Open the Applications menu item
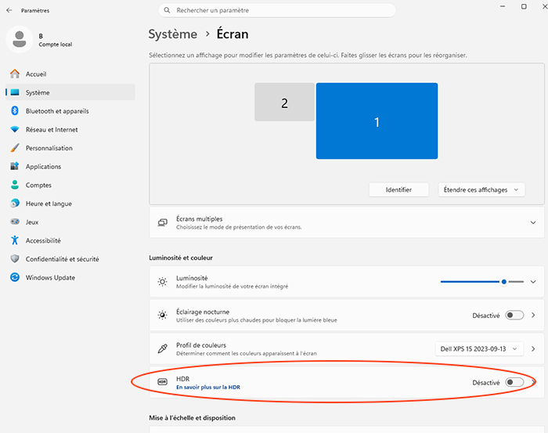The image size is (548, 433). coord(70,166)
